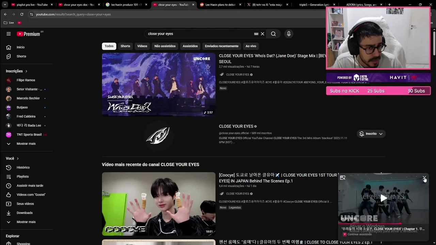436x245 pixels.
Task: Open Playlists in the sidebar
Action: [26, 177]
